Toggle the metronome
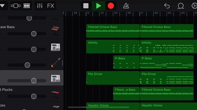This screenshot has width=197, height=110. coord(126,6)
